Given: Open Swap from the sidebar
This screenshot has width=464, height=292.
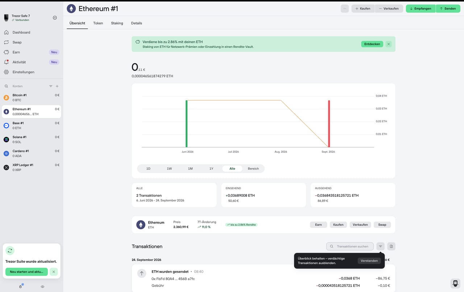Looking at the screenshot, I should click(32, 42).
